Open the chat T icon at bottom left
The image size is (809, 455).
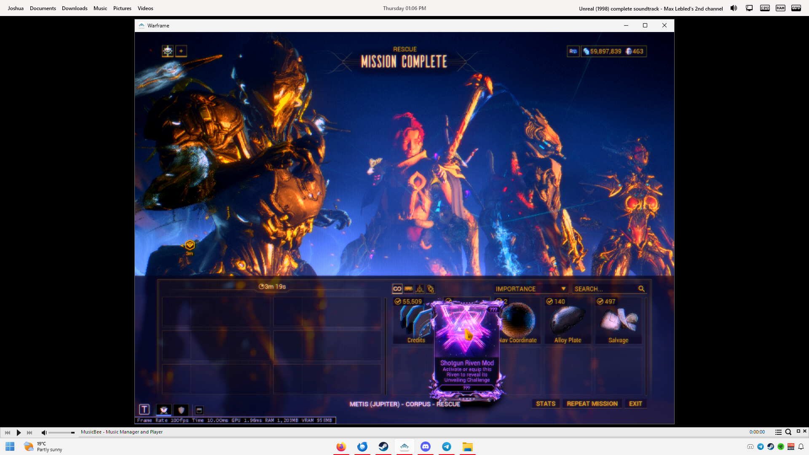click(x=144, y=409)
